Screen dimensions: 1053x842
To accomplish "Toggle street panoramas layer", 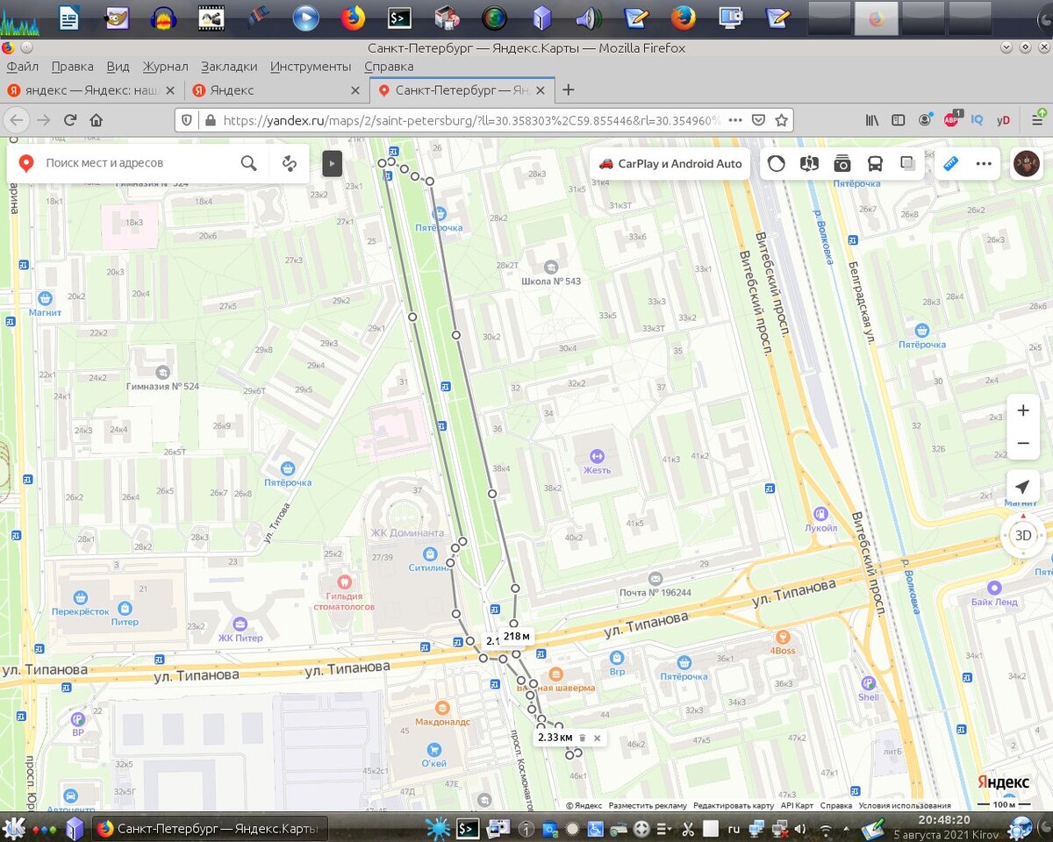I will [x=809, y=163].
